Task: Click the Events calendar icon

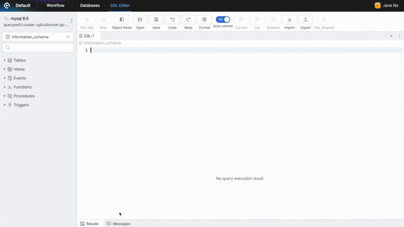Action: click(x=10, y=78)
